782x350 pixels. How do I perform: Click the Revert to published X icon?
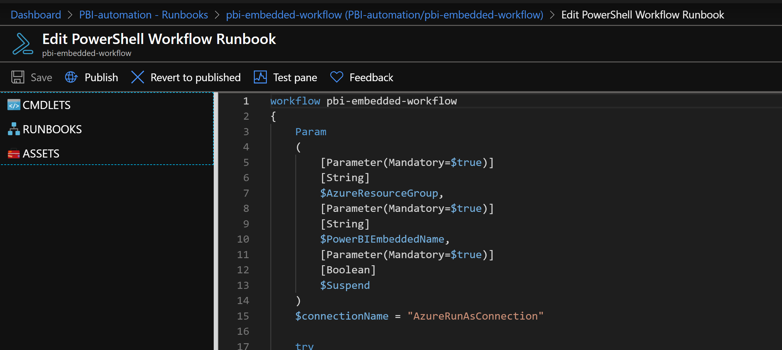138,77
